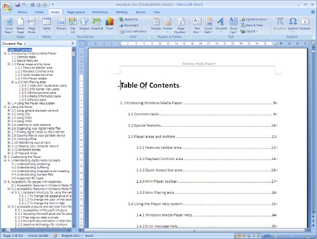Screen dimensions: 317x239
Task: Insert a Hyperlink
Action: point(129,19)
